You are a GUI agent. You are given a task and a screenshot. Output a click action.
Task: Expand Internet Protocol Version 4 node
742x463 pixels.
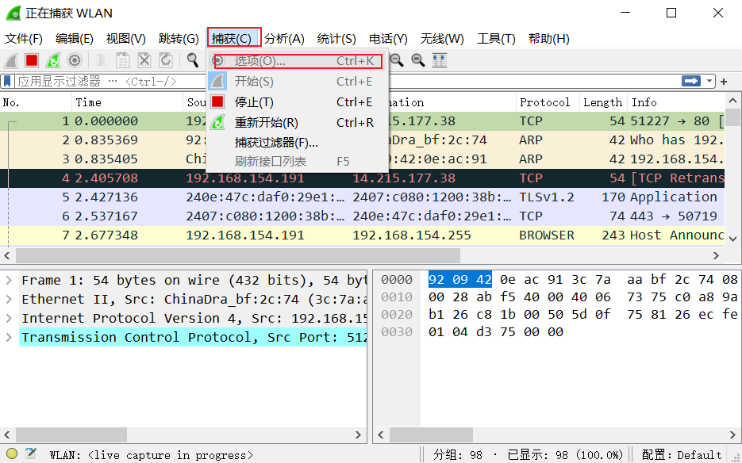coord(9,318)
